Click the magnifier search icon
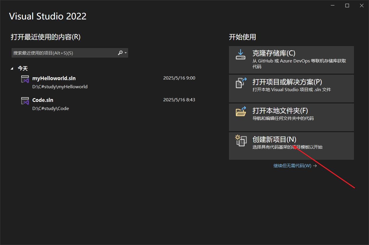Image resolution: width=369 pixels, height=245 pixels. (120, 53)
